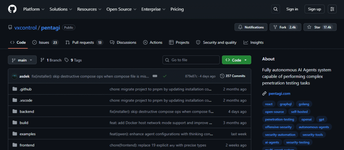Click the gpt topic tag
Image resolution: width=344 pixels, height=150 pixels.
pos(321,119)
